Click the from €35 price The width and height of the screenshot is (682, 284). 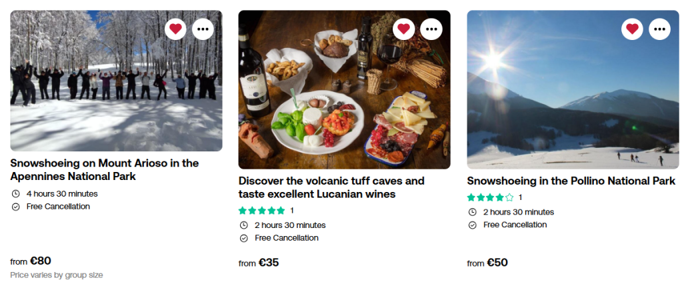click(259, 263)
